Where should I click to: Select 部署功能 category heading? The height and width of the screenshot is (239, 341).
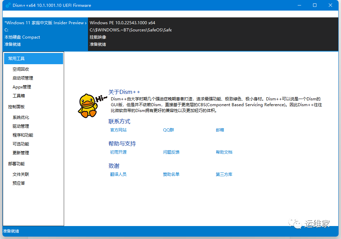click(16, 164)
